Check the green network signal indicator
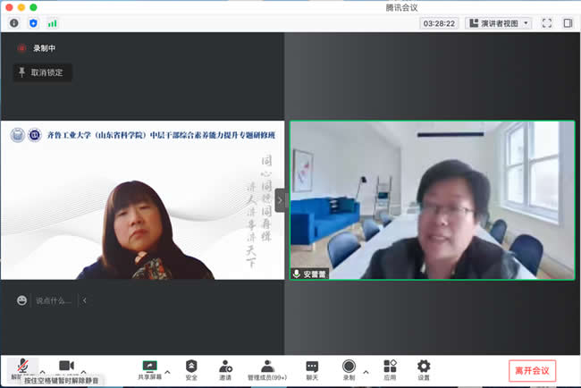 click(53, 22)
